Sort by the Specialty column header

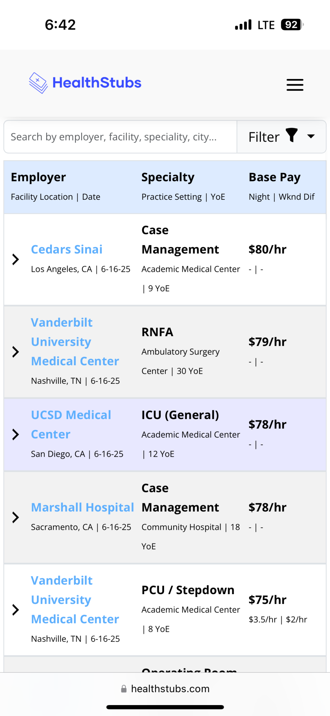(x=168, y=177)
